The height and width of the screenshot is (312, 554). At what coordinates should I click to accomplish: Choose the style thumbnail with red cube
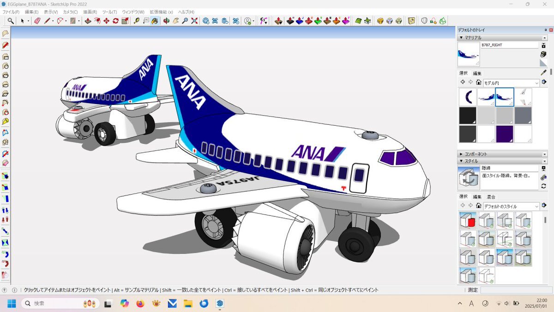468,220
